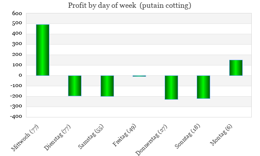Select the chart title text
The height and width of the screenshot is (156, 260).
130,6
